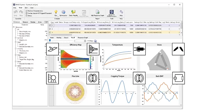
Task: Click the Check Results folder icon
Action: point(73,11)
